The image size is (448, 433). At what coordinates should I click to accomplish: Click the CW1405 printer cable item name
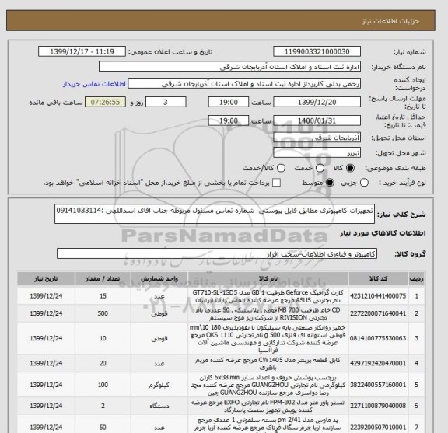268,363
